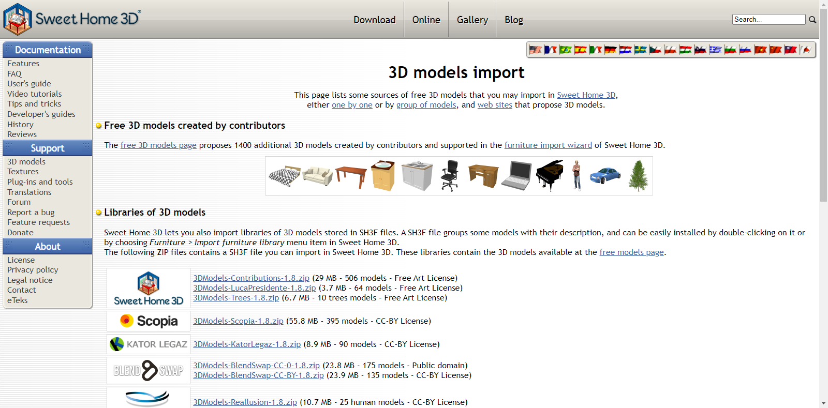Open the Donate page
Screen dimensions: 828x408
coord(20,233)
